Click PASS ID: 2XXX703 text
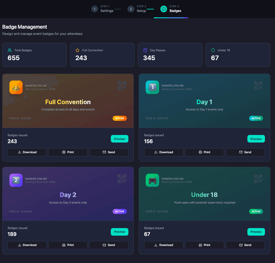 click(157, 118)
